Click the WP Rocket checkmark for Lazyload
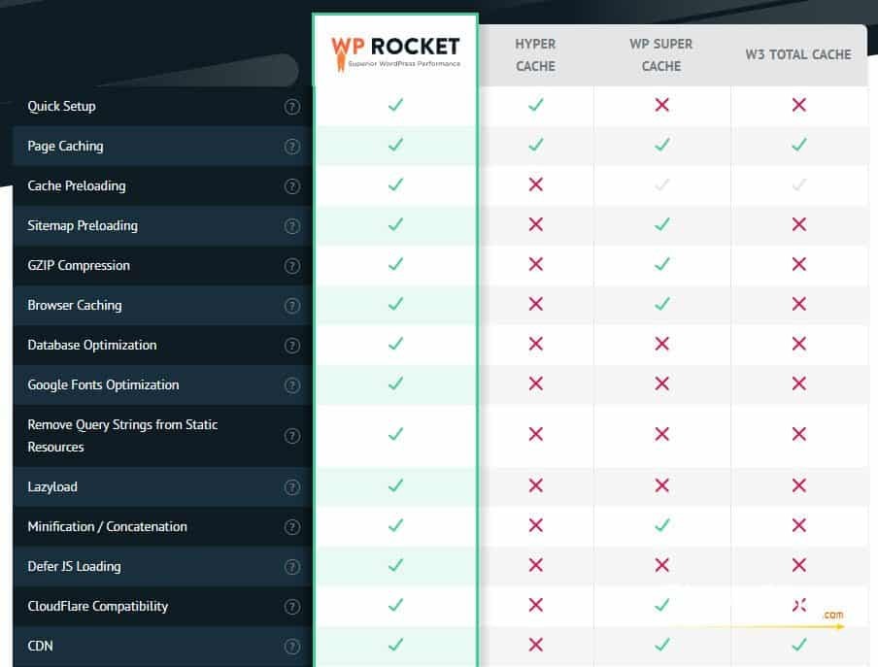The width and height of the screenshot is (878, 667). pyautogui.click(x=395, y=485)
